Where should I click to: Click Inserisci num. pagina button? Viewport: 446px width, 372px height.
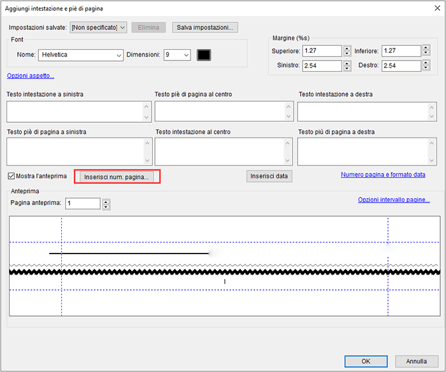[x=117, y=177]
